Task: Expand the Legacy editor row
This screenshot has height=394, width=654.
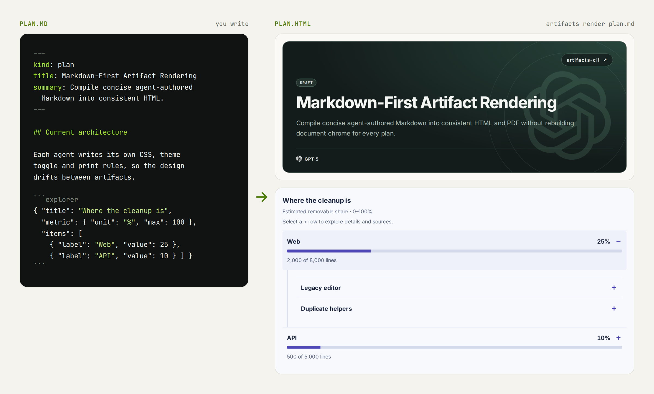Action: point(459,288)
